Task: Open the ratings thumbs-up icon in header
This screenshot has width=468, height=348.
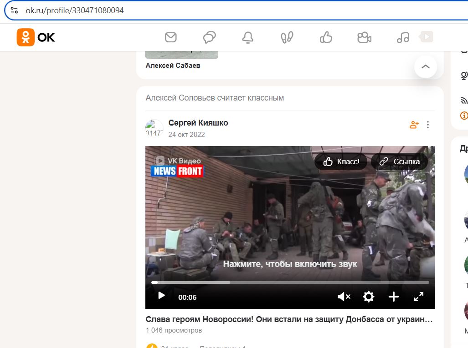Action: (x=326, y=38)
